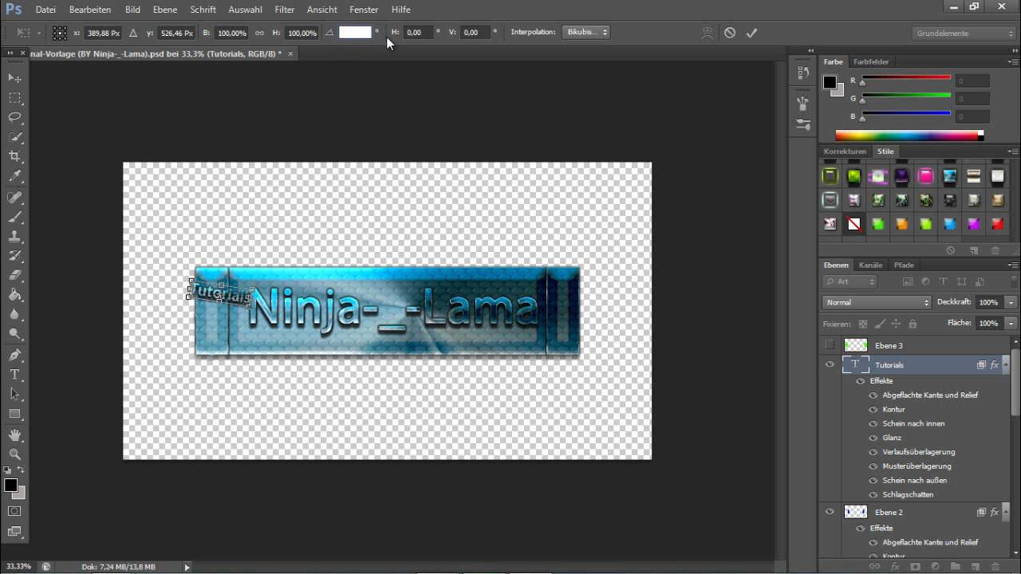Toggle relative positioning triangle between X and Y
Screen dimensions: 1021x574
click(133, 33)
